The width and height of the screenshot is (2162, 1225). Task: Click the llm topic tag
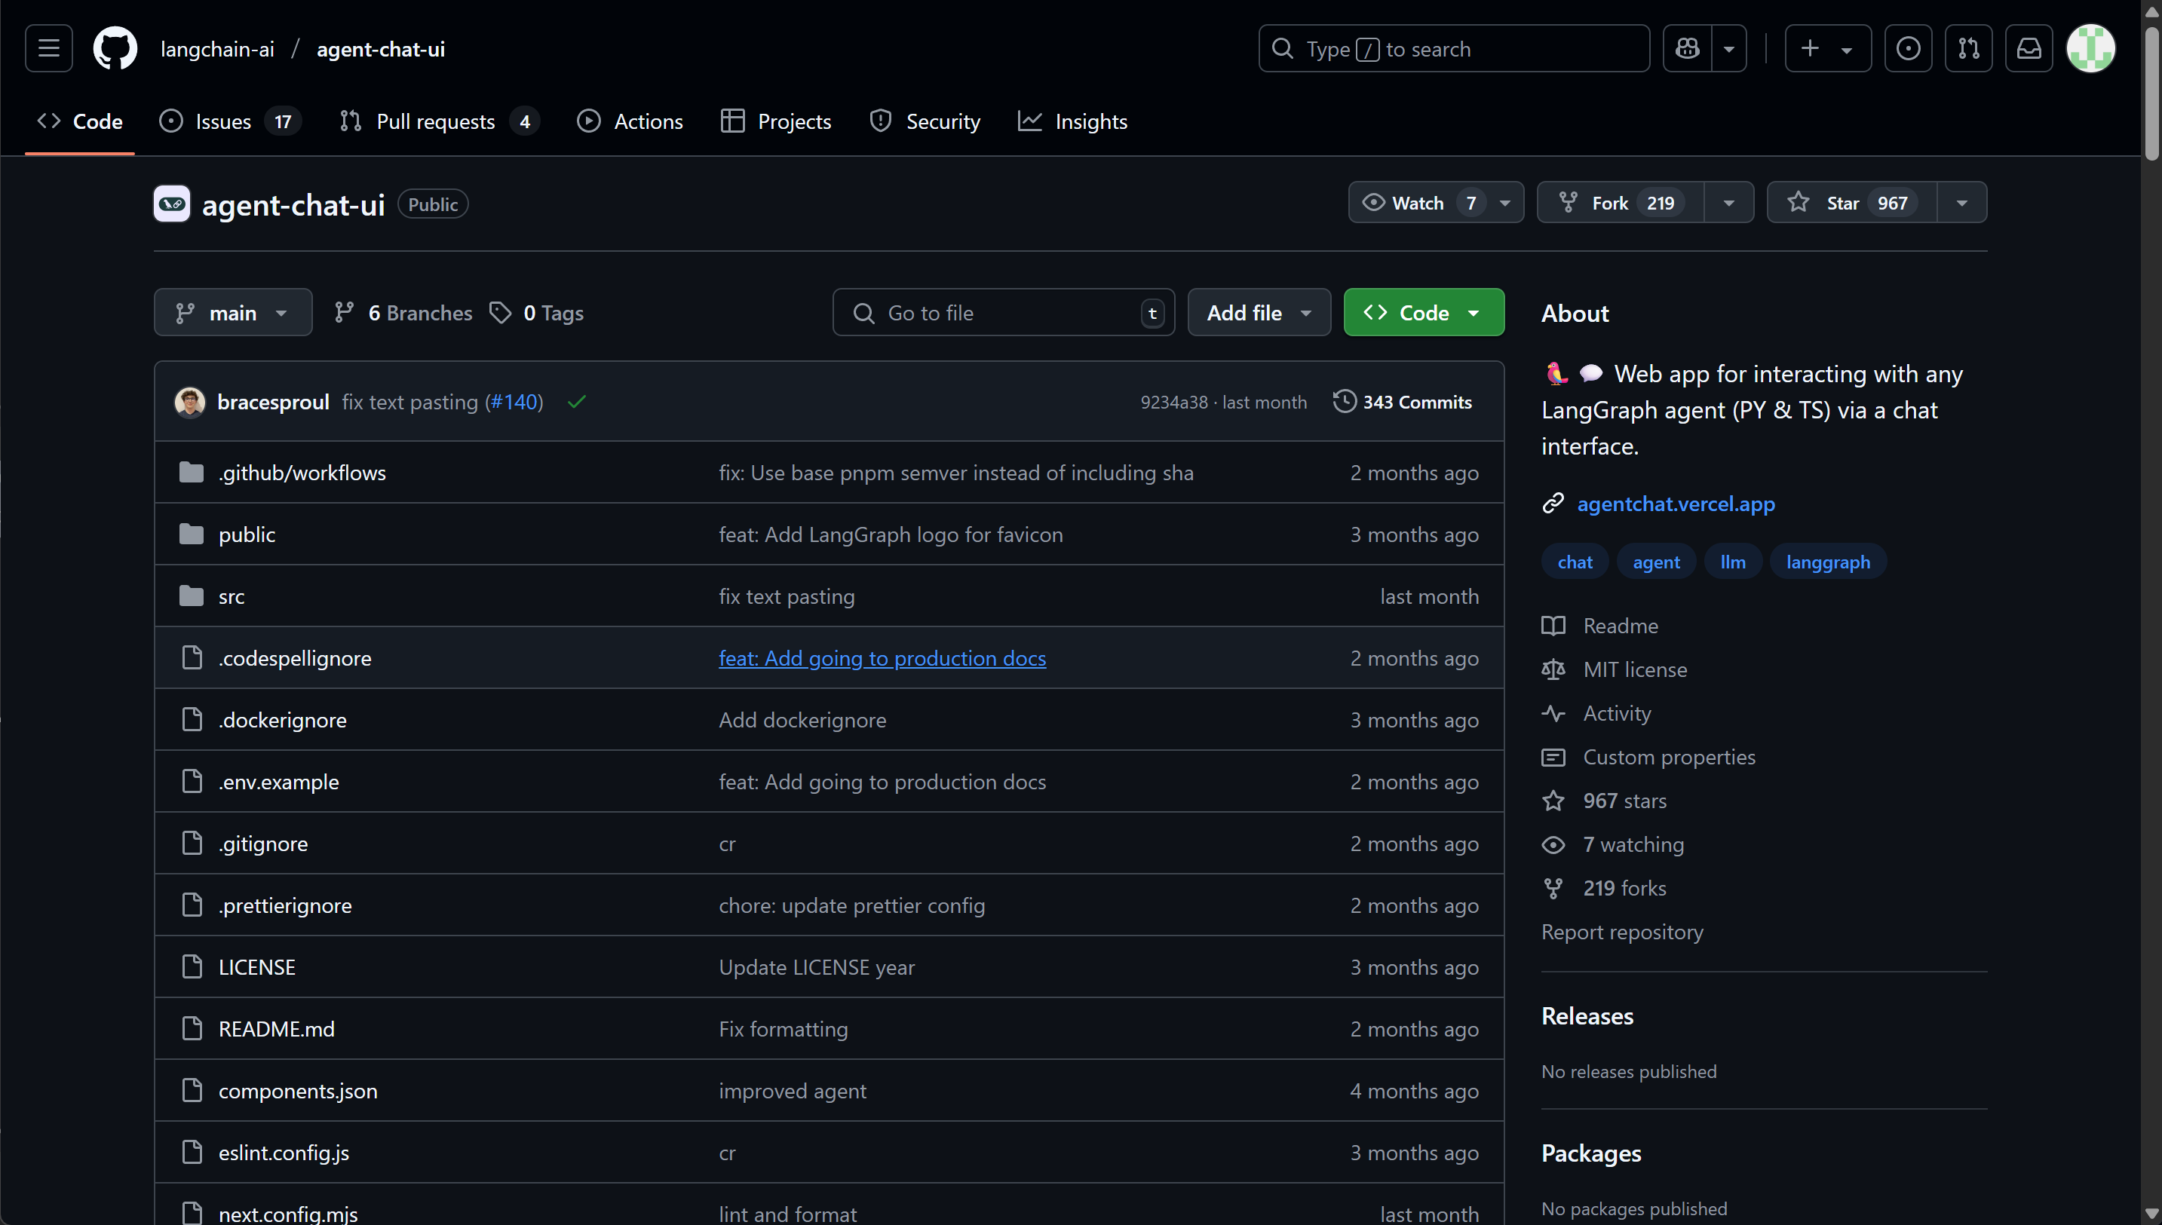pyautogui.click(x=1733, y=562)
